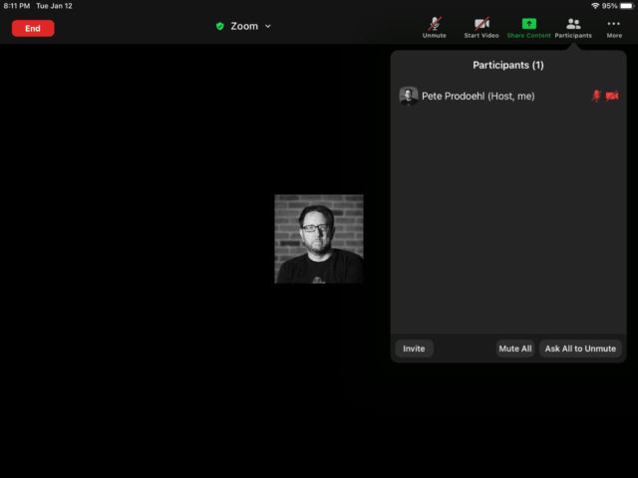Screen dimensions: 638x478
Task: Tap the center profile photo thumbnail
Action: coord(319,239)
